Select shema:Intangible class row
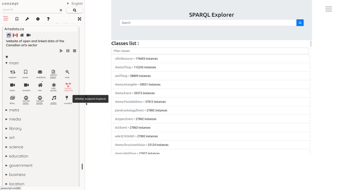Viewport: 338px width, 190px height. [x=210, y=84]
